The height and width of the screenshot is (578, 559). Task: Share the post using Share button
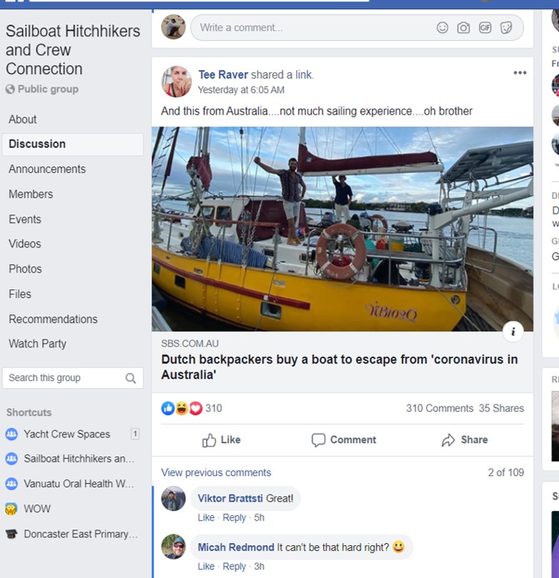point(464,440)
